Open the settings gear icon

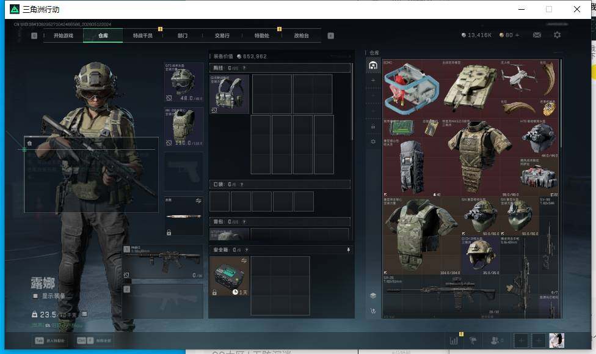pyautogui.click(x=558, y=35)
